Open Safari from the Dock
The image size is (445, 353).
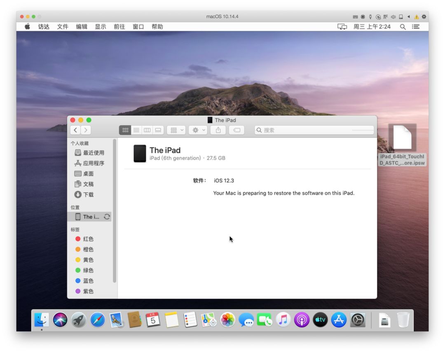coord(96,320)
